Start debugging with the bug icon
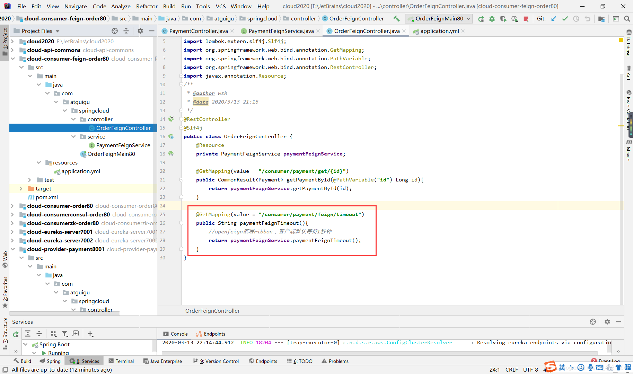Screen dimensions: 633x374 click(x=492, y=19)
